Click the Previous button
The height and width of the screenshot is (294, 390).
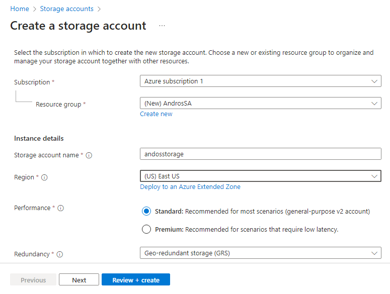33,280
